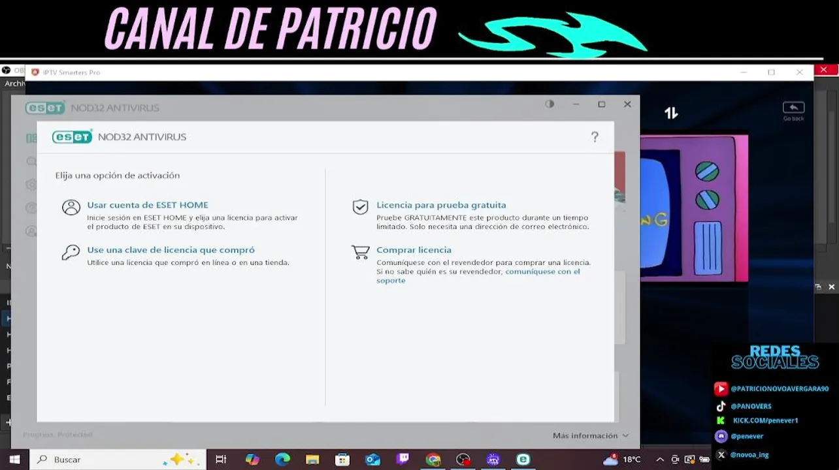This screenshot has width=839, height=470.
Task: Open the Windows Start menu
Action: tap(14, 460)
